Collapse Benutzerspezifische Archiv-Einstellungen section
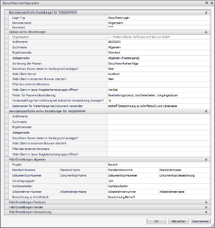The width and height of the screenshot is (215, 228). [x=206, y=111]
